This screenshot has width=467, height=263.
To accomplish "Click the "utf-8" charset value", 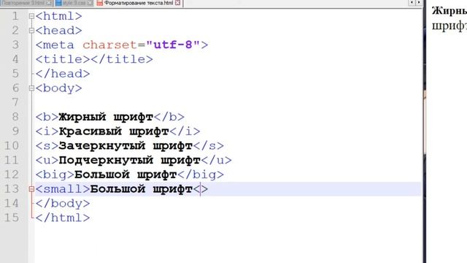I will (x=173, y=45).
